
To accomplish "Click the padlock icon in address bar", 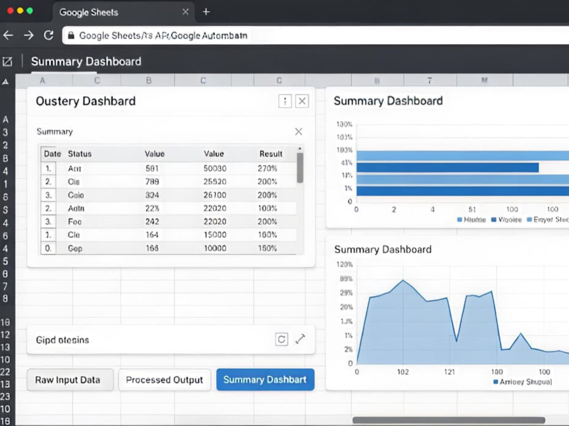I will pos(71,35).
